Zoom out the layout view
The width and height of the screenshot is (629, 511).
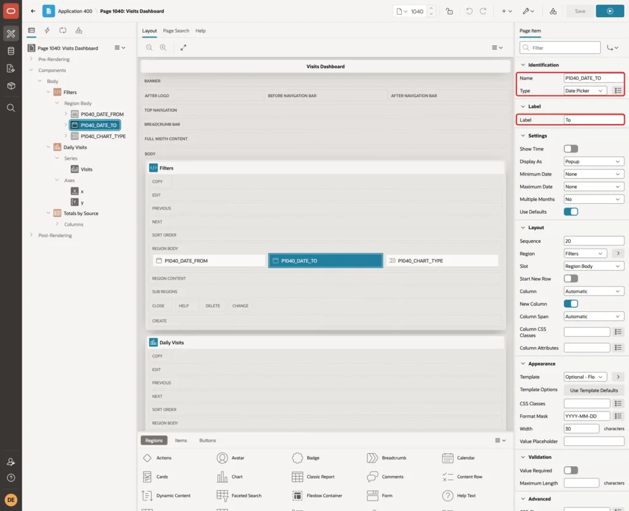pos(149,48)
